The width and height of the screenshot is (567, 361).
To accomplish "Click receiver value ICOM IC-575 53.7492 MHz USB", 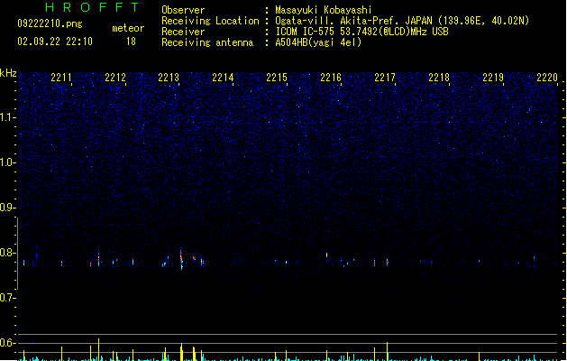I will pos(361,32).
